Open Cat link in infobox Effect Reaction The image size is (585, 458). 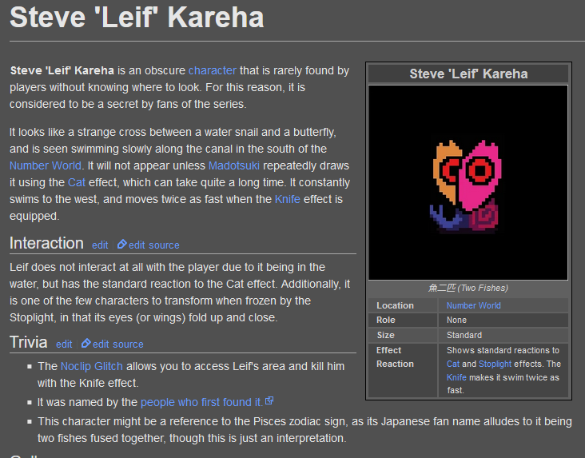453,364
